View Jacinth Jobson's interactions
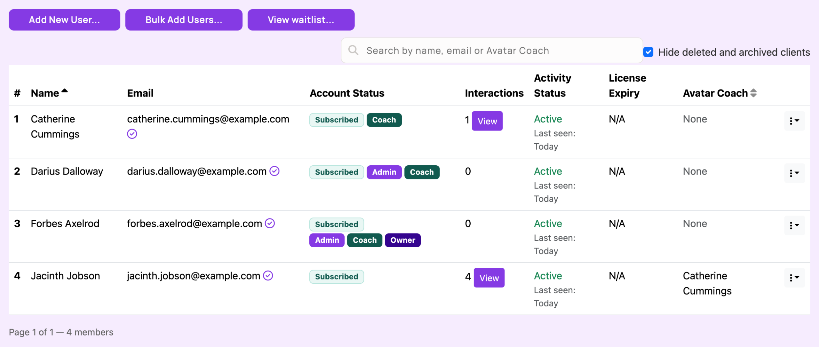 pyautogui.click(x=489, y=278)
